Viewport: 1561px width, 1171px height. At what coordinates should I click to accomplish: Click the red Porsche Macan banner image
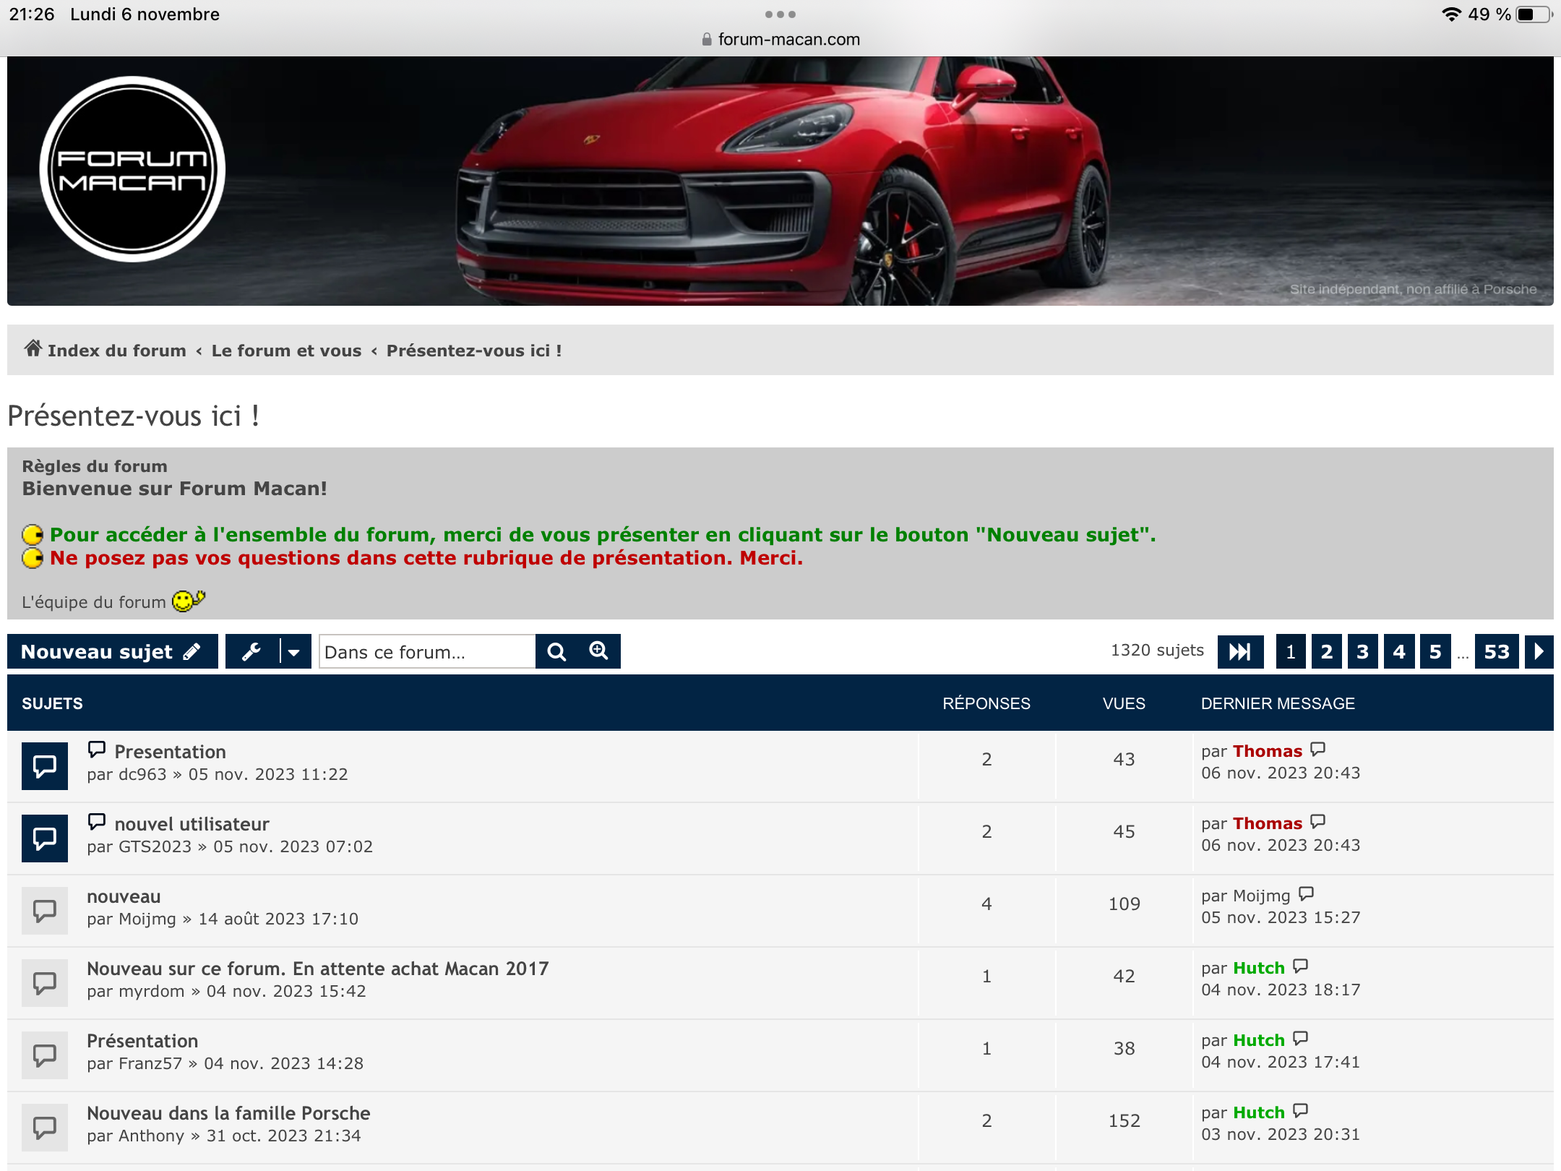pyautogui.click(x=780, y=181)
